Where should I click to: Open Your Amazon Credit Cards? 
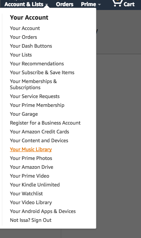tap(39, 131)
